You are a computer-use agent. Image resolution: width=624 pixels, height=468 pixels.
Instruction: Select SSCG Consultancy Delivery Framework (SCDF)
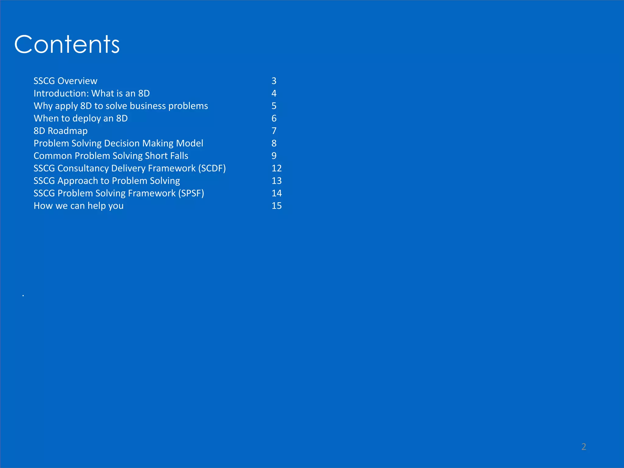[x=129, y=168]
